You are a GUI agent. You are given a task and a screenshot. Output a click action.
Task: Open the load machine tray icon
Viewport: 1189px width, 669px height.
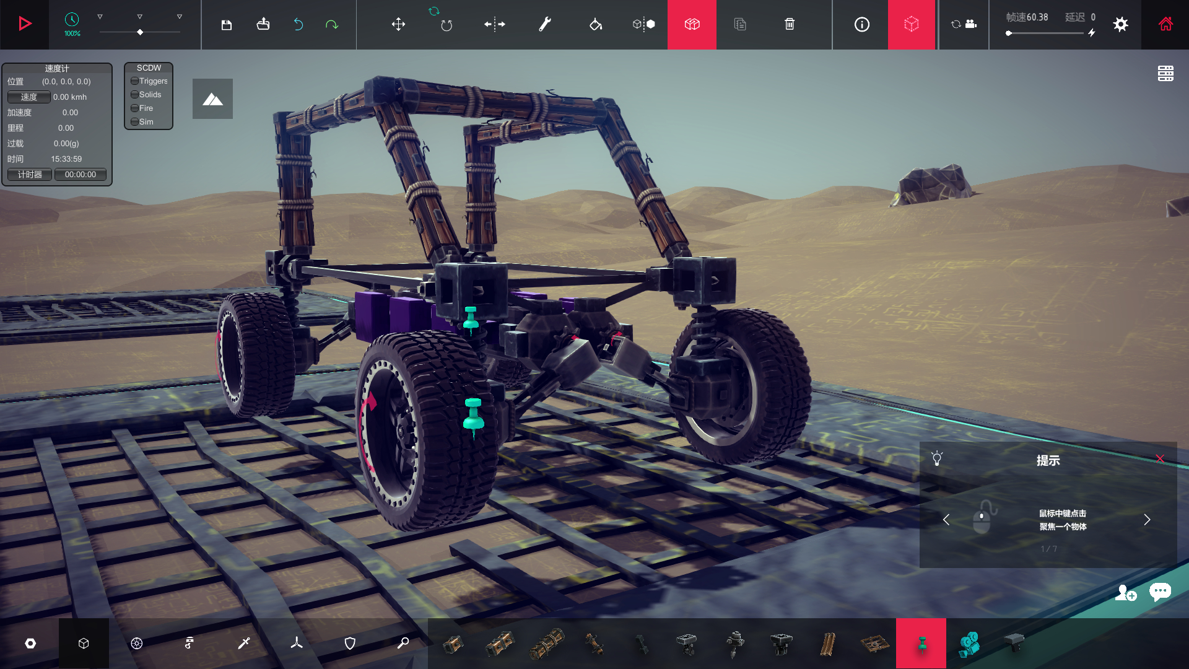tap(263, 24)
